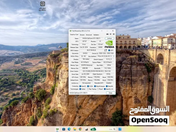Viewport: 176px width, 132px height.
Task: Toggle the CUDA checkbox
Action: 88,86
